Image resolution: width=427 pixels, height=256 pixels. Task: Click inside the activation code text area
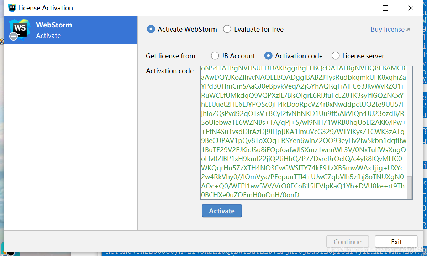pos(304,133)
